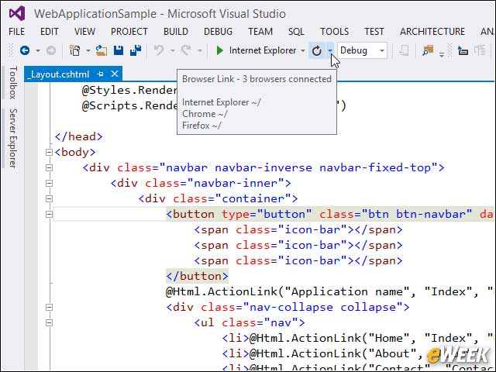Click the Browser Link refresh icon
The height and width of the screenshot is (372, 496).
click(x=317, y=50)
